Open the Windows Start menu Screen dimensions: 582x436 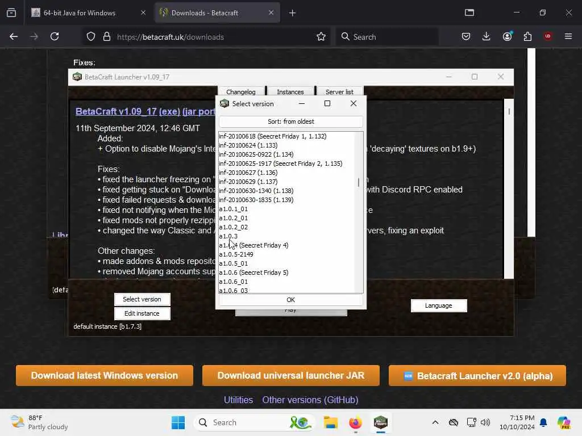pos(178,422)
